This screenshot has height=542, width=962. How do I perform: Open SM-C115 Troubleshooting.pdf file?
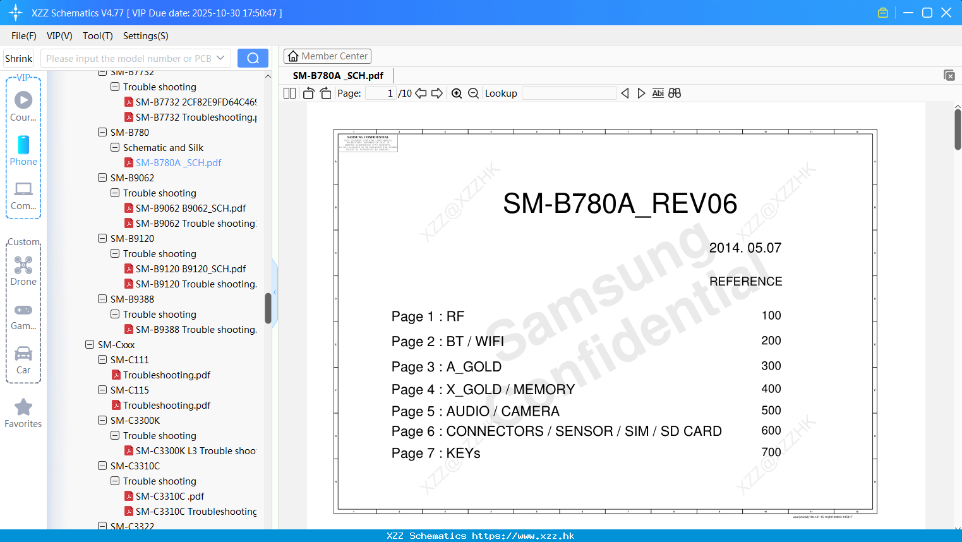(161, 405)
